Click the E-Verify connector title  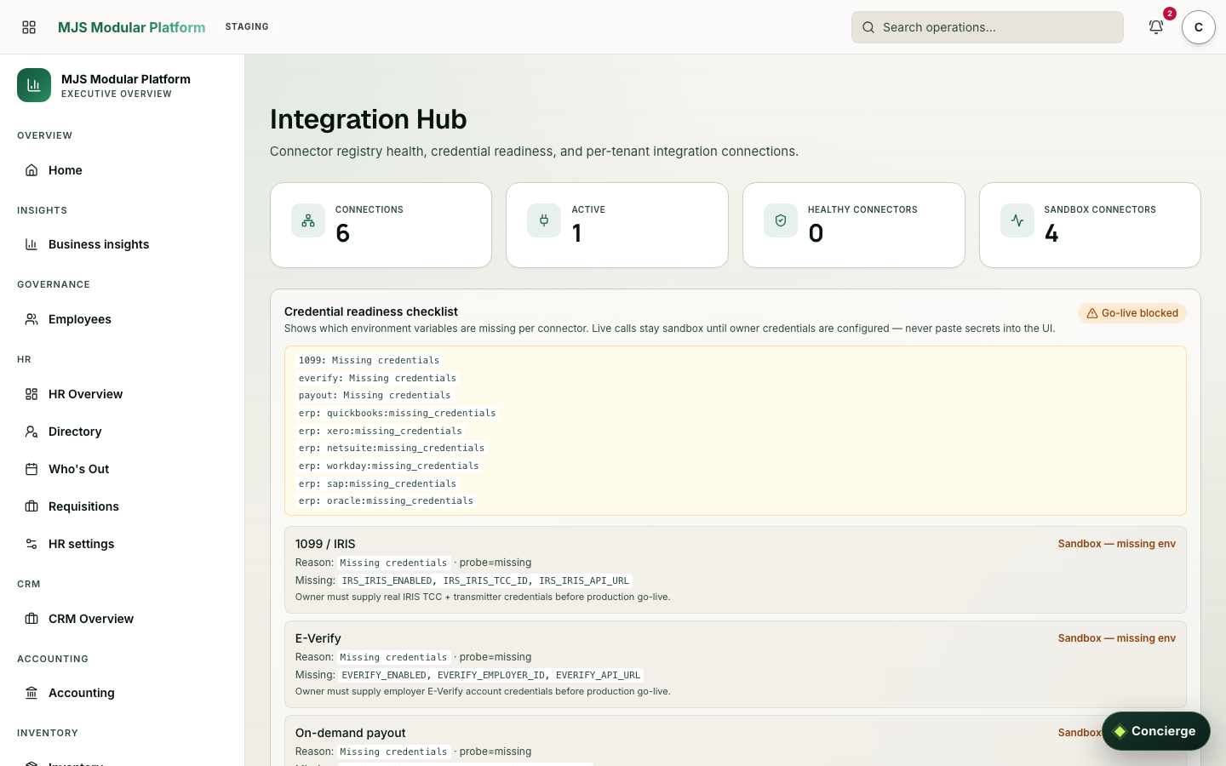(x=318, y=638)
